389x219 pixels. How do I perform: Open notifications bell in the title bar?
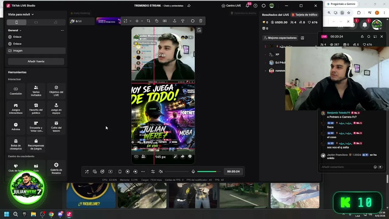(247, 6)
